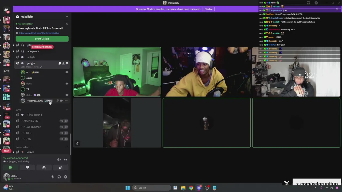Disable Streamer Mode button
342x192 pixels.
[x=208, y=9]
